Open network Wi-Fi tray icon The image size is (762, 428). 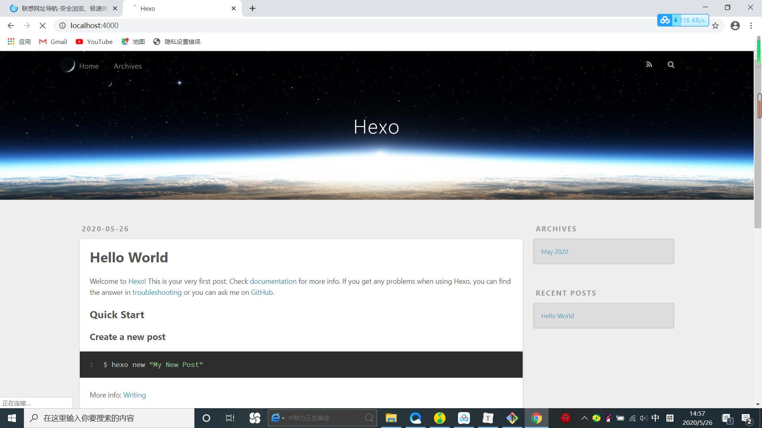(632, 418)
